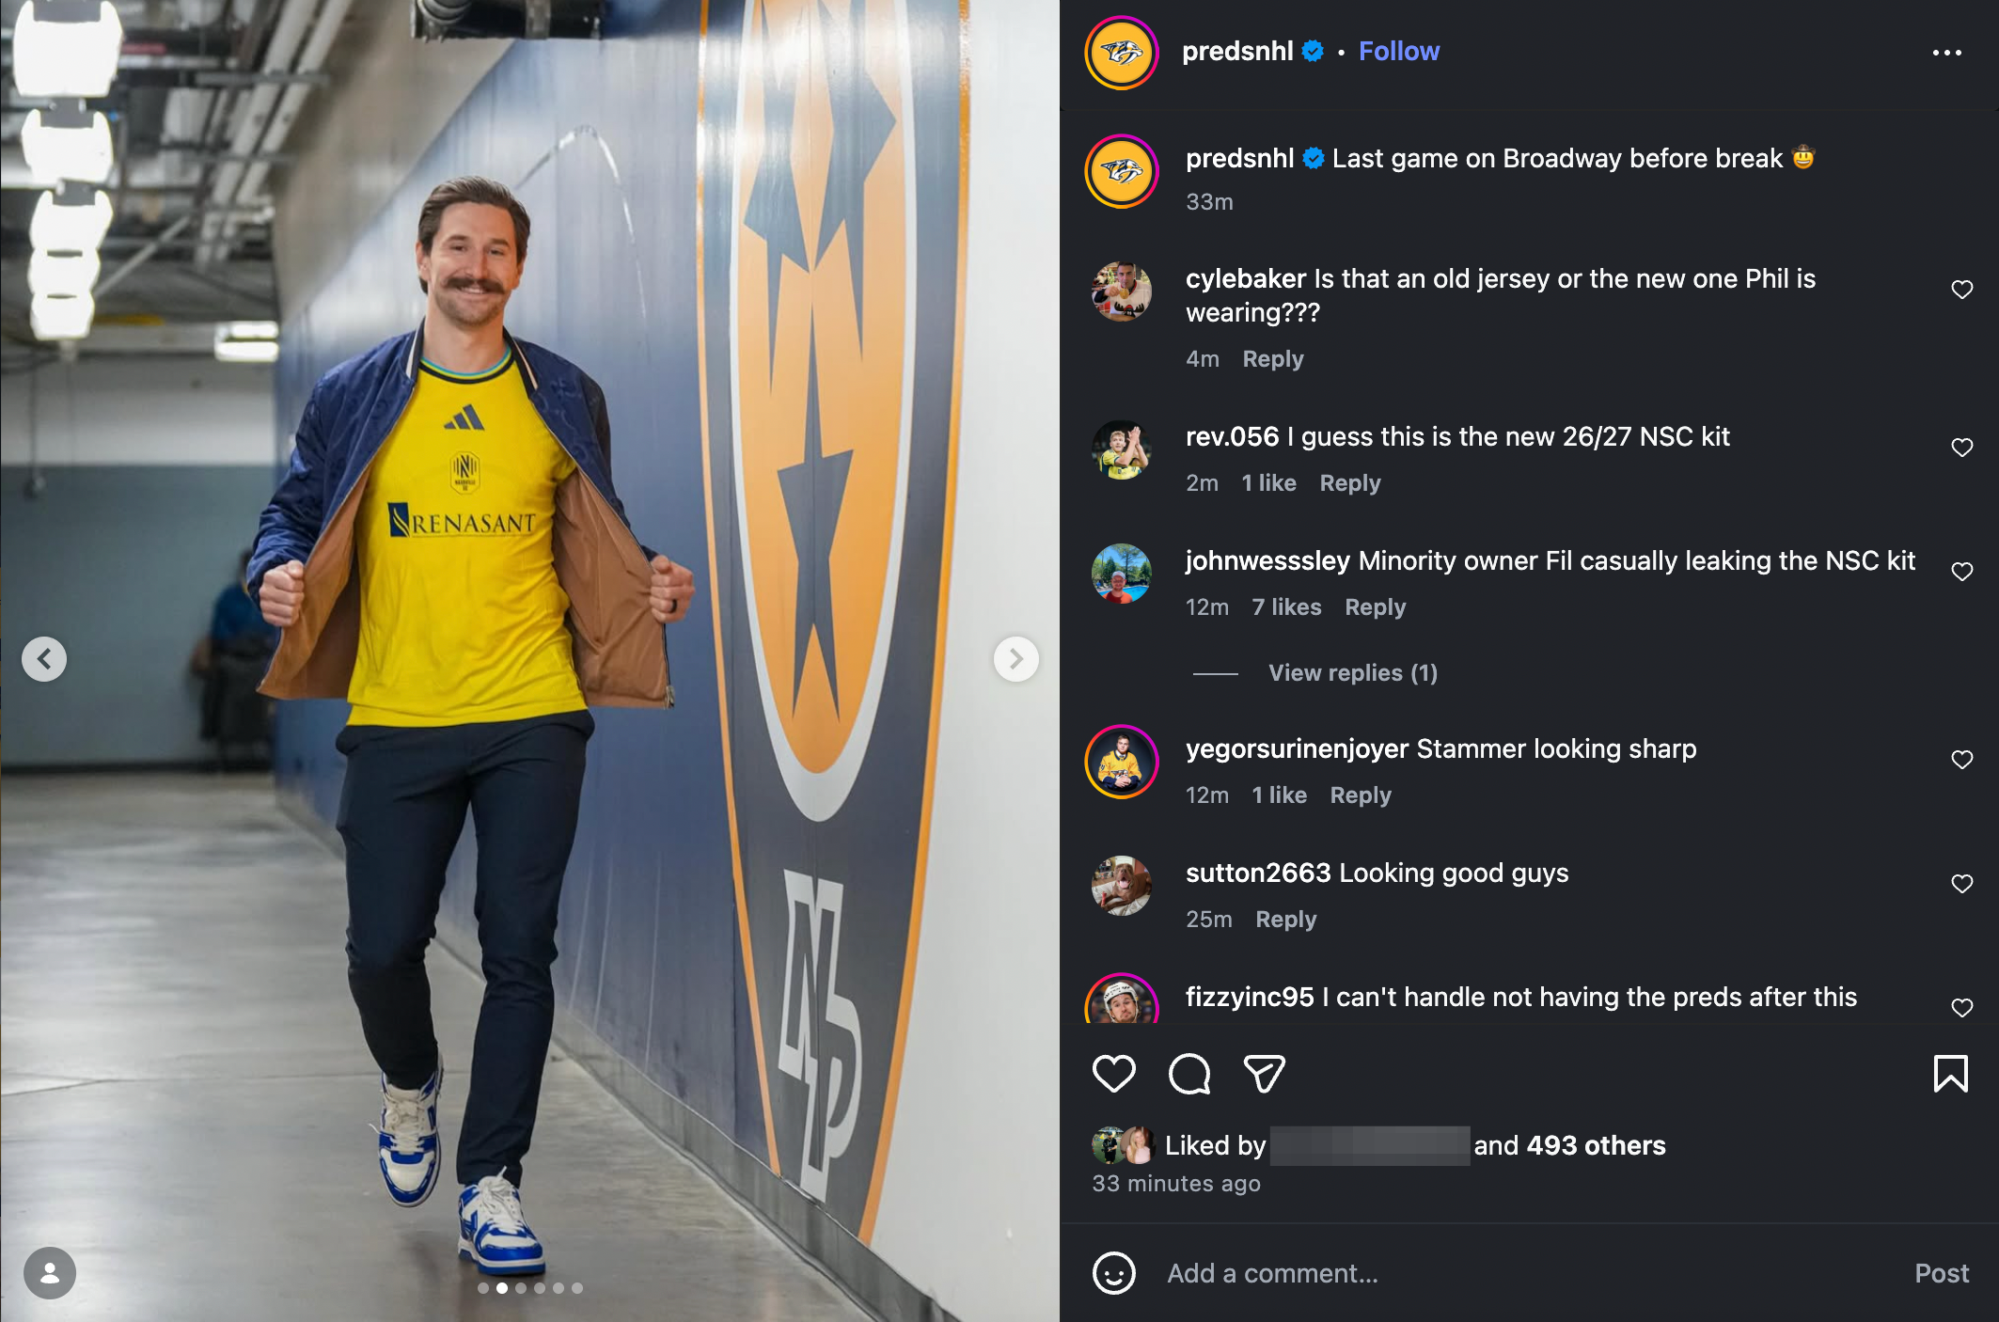
Task: Like johnwesssley's comment
Action: tap(1962, 572)
